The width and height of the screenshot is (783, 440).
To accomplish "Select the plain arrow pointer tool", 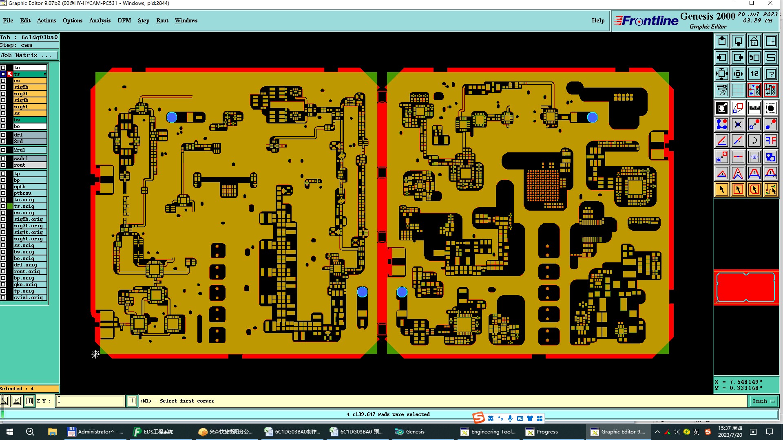I will [722, 189].
